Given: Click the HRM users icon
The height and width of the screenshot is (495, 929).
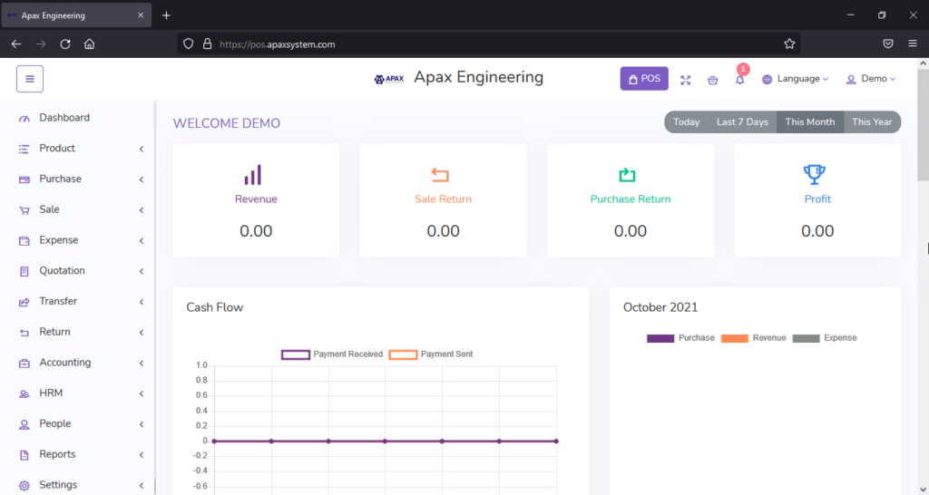Looking at the screenshot, I should pos(24,393).
